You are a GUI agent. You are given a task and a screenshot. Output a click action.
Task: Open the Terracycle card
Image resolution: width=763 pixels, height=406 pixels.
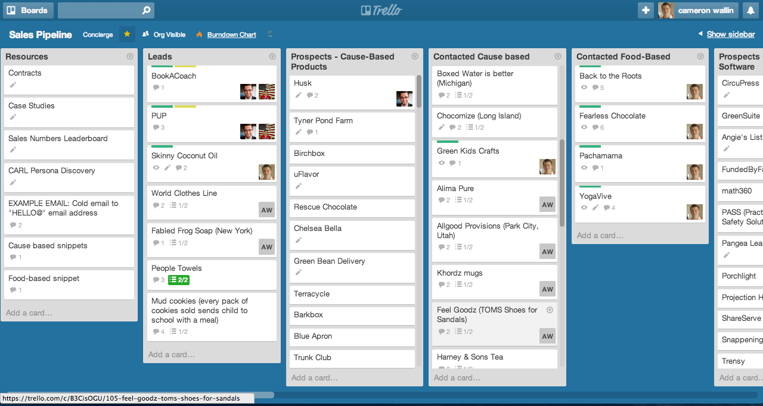(x=352, y=294)
